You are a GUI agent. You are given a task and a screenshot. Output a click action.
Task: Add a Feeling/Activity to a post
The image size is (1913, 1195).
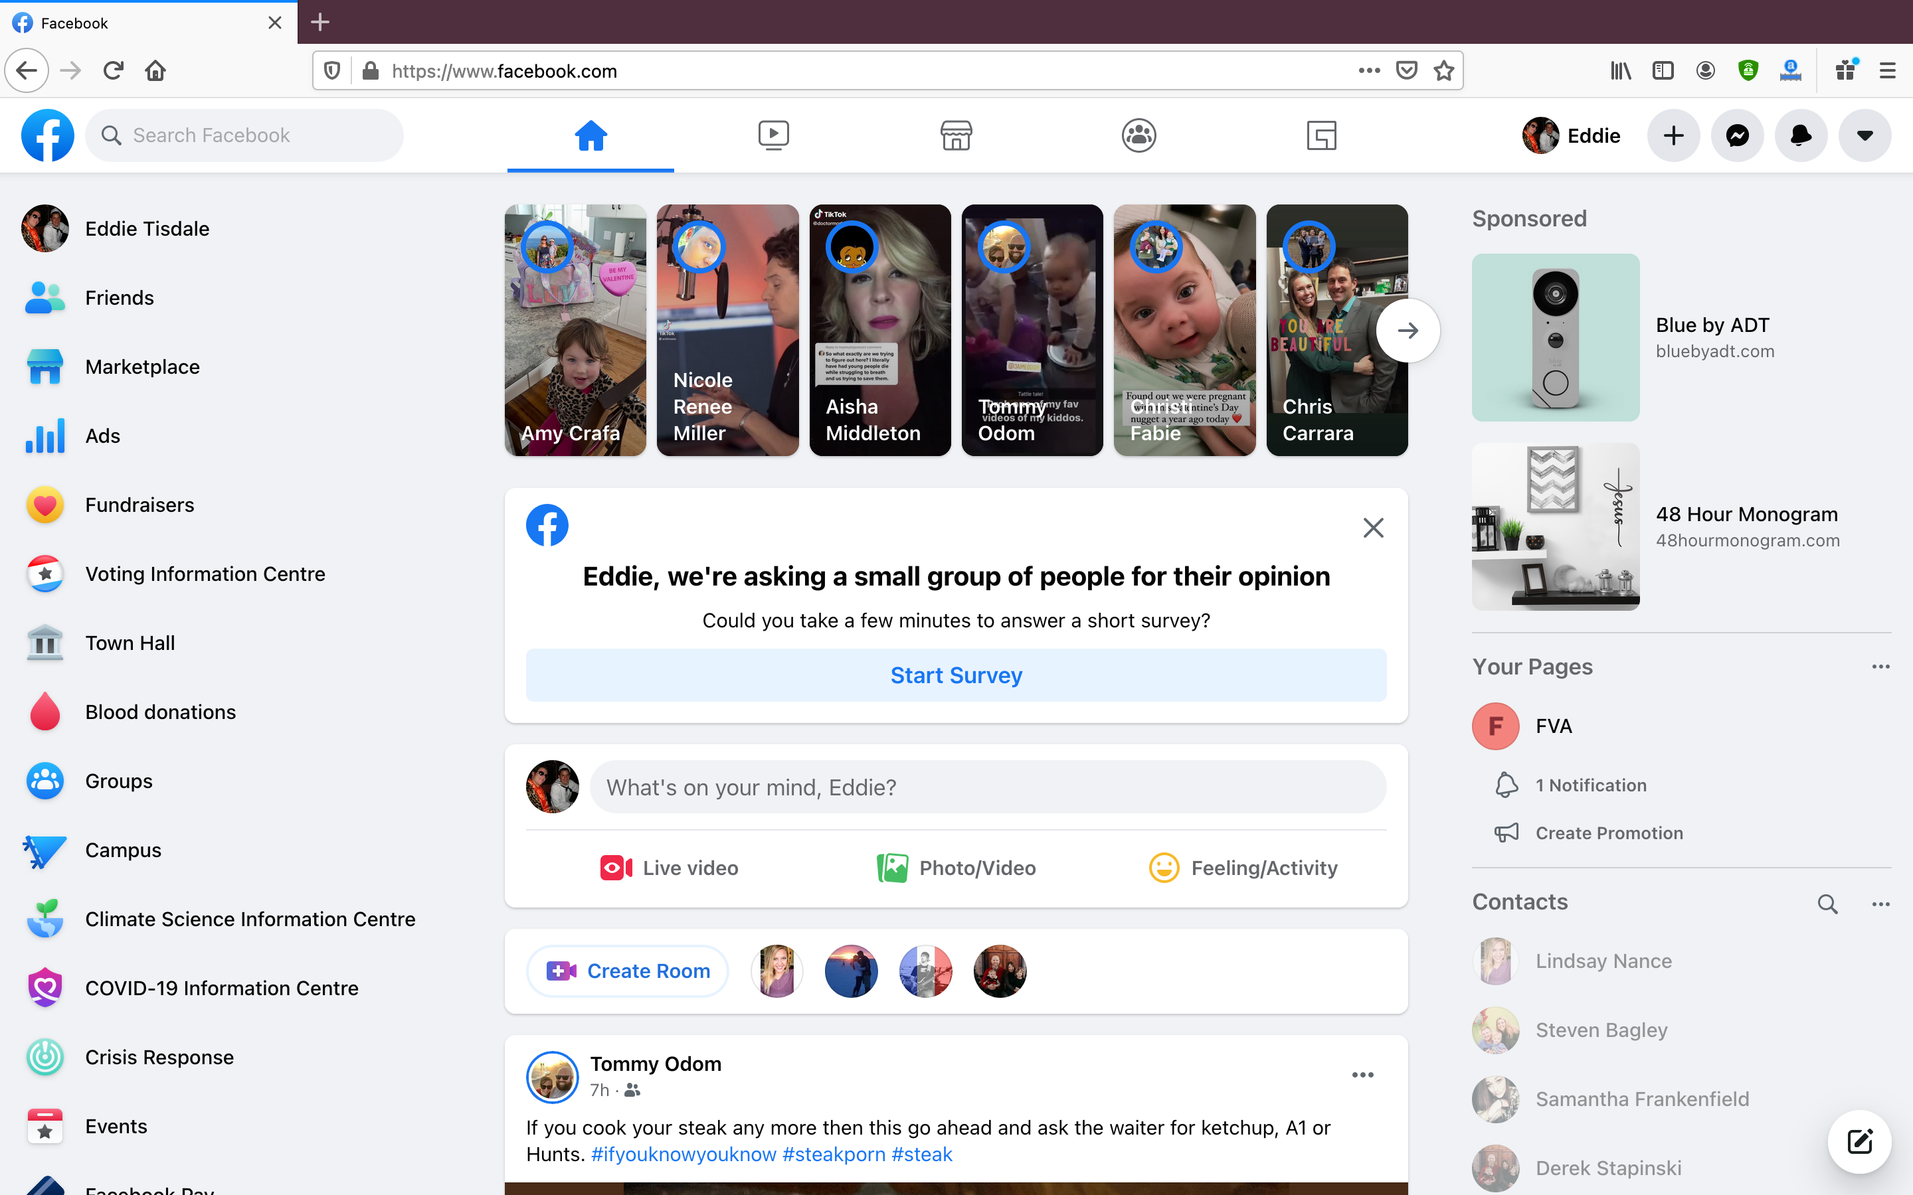[x=1243, y=868]
